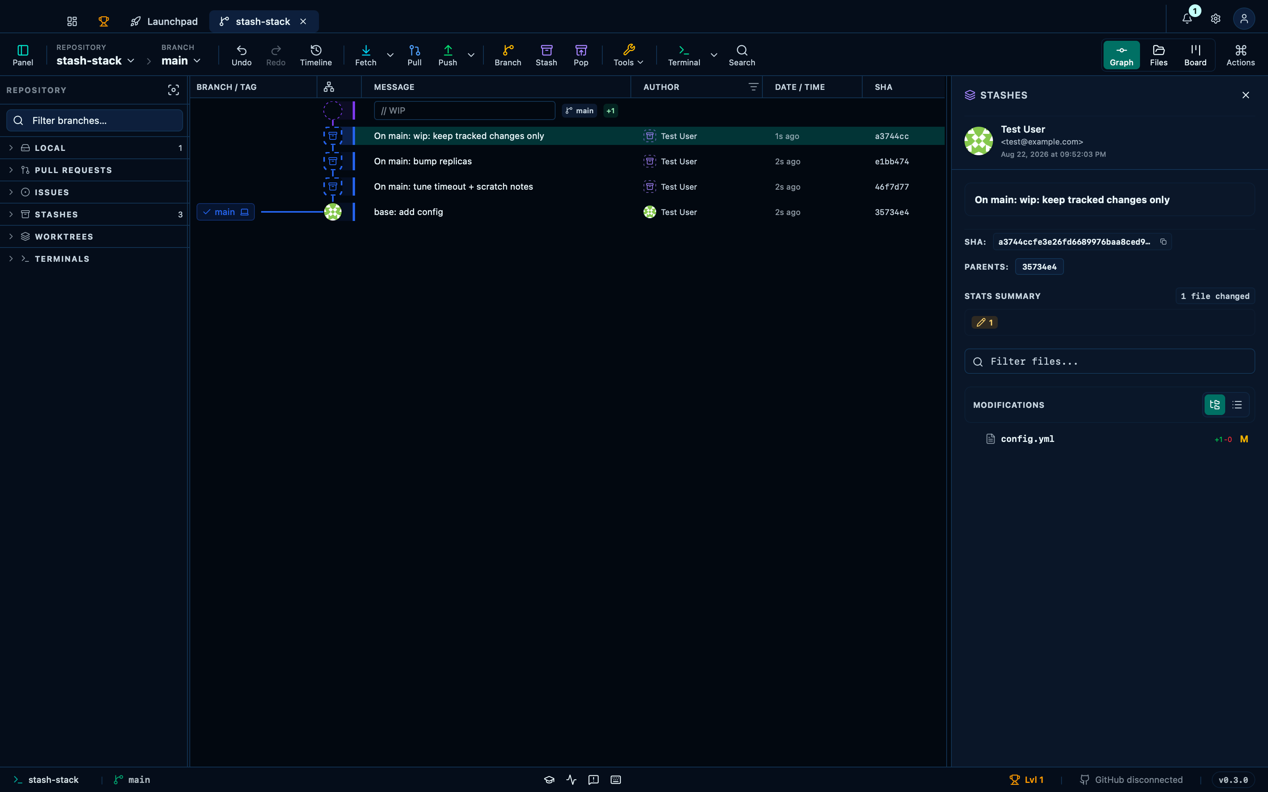Open the activity pulse icon
This screenshot has height=792, width=1268.
pos(571,779)
